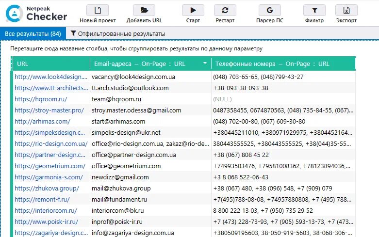
Task: Open the geometrium.com link
Action: [x=50, y=166]
